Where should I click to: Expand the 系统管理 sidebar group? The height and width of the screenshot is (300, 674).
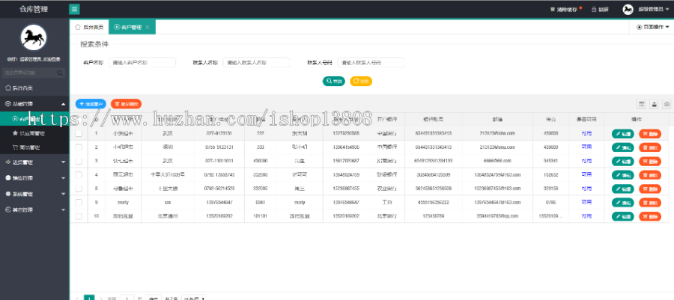click(x=34, y=194)
